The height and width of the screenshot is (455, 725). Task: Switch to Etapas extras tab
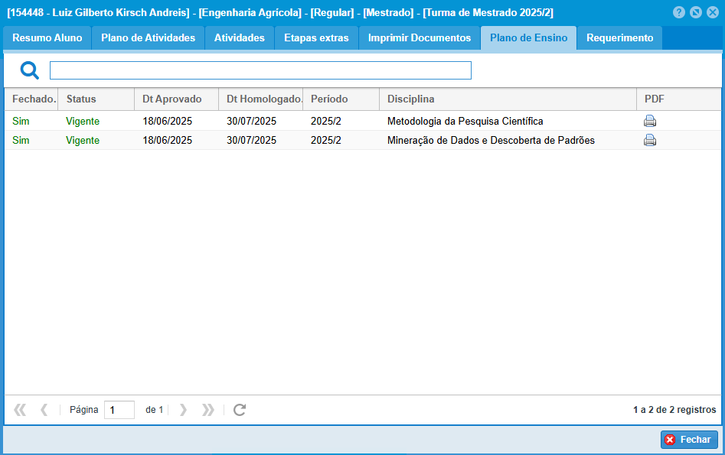[316, 38]
